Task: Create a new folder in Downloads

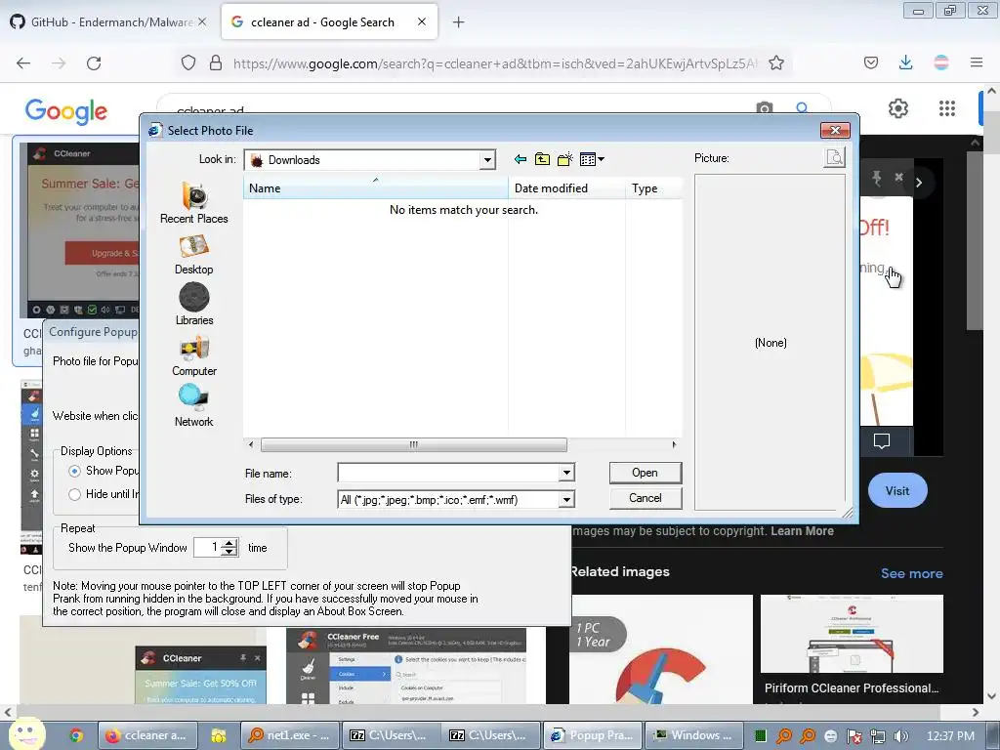Action: pyautogui.click(x=565, y=159)
